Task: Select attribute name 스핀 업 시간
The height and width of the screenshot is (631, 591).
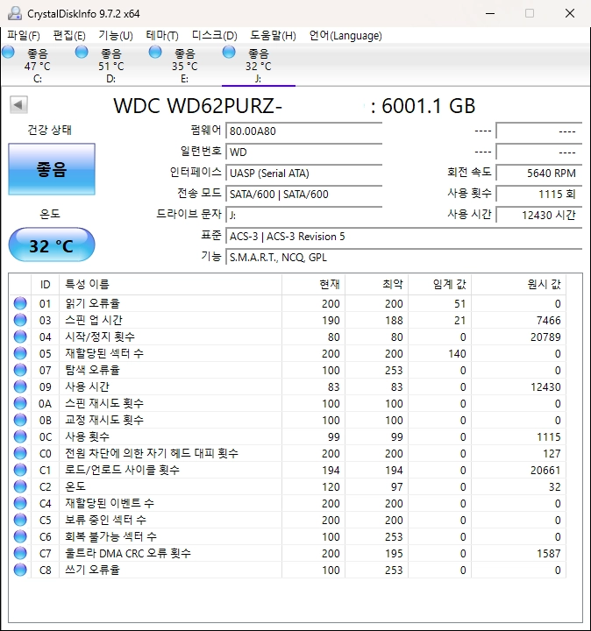Action: click(94, 320)
